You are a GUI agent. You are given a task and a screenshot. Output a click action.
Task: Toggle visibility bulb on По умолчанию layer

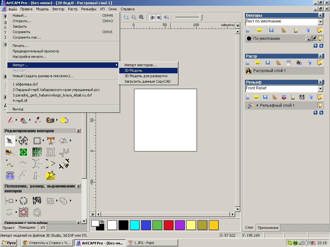pos(320,39)
